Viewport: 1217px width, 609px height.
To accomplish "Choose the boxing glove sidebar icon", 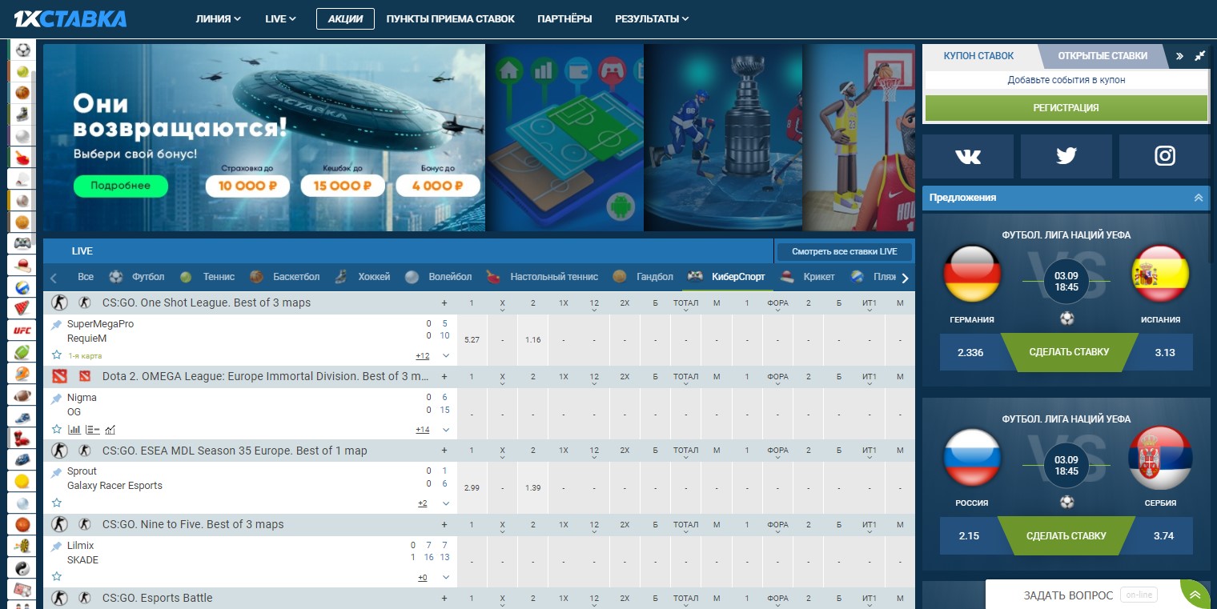I will 22,438.
